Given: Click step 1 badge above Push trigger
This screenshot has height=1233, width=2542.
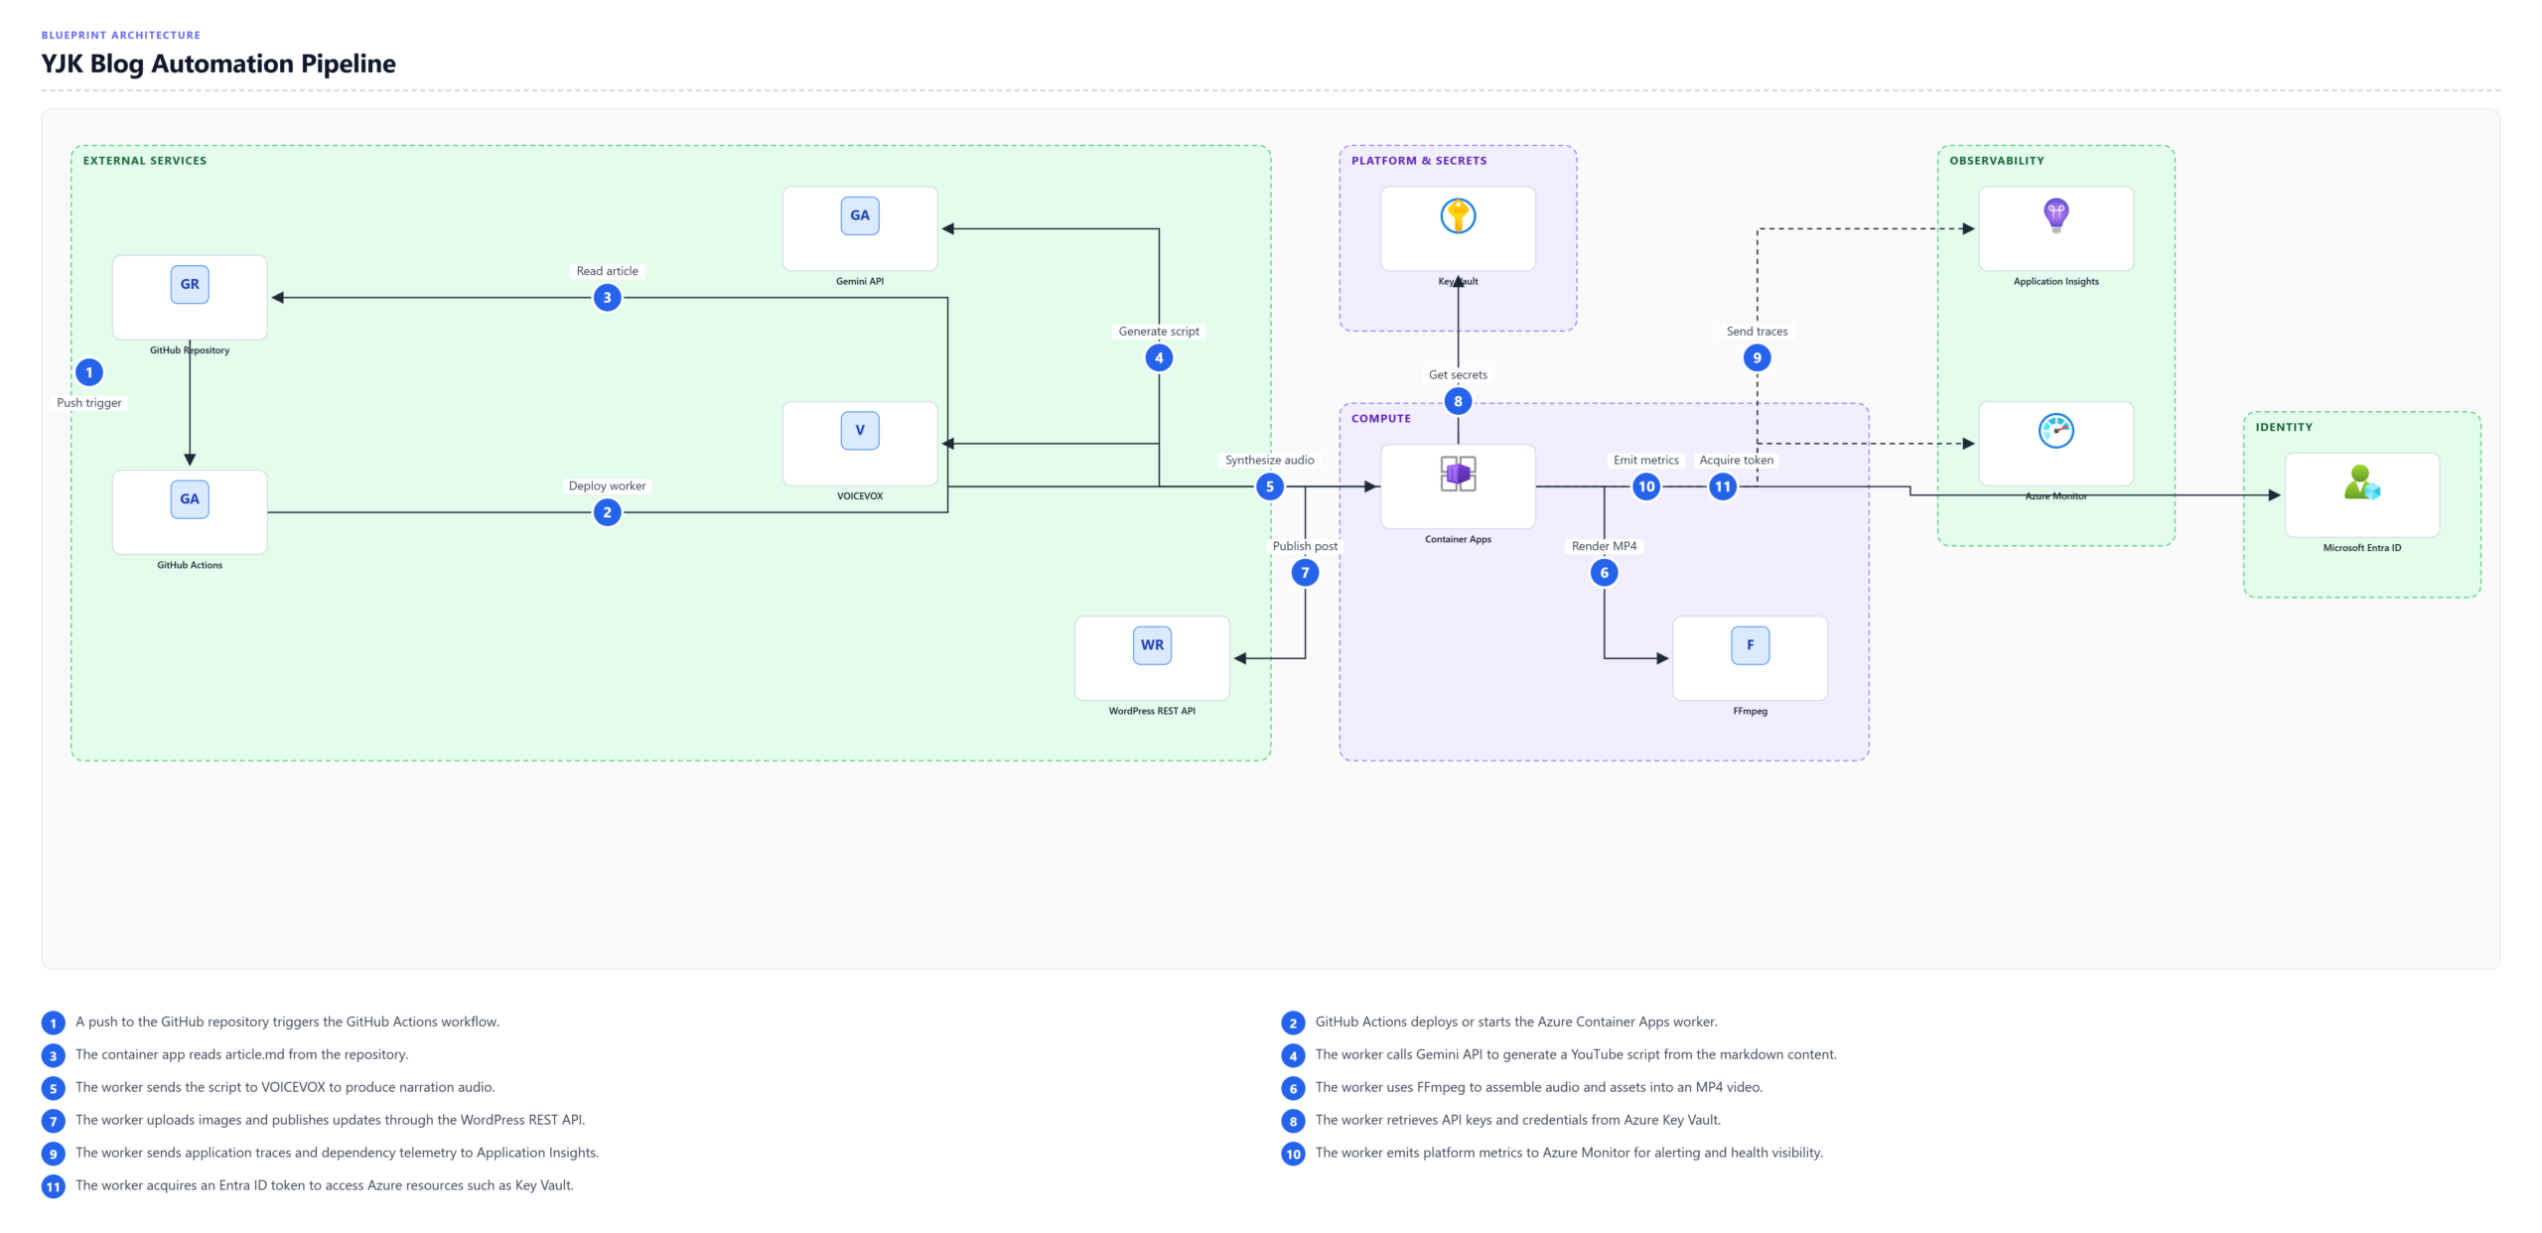Looking at the screenshot, I should coord(89,372).
